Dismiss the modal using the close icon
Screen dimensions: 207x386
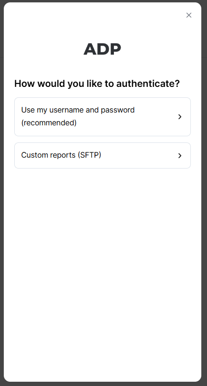(189, 15)
